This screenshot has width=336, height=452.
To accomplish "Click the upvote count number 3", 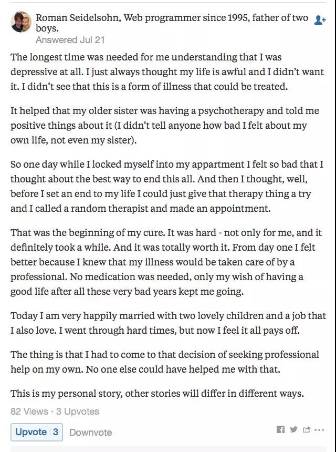I will [x=56, y=432].
